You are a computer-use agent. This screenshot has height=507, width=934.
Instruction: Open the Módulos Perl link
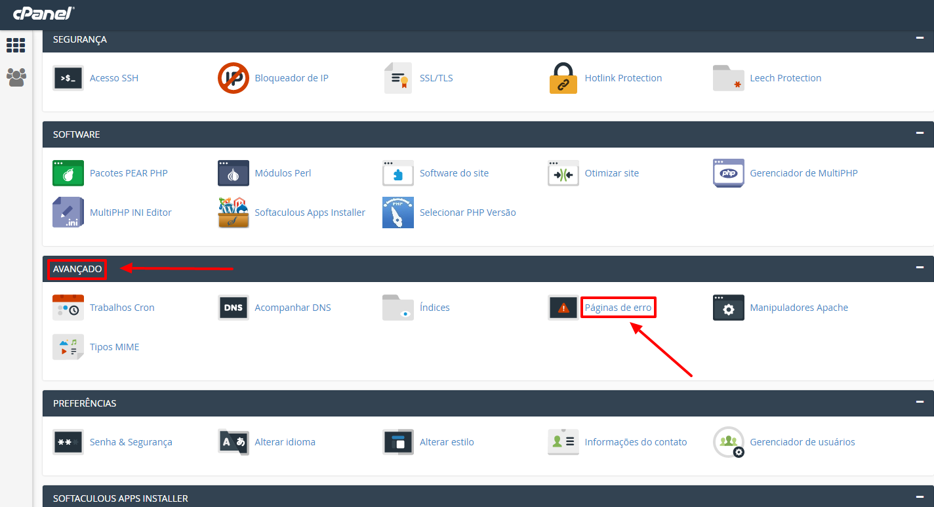283,173
